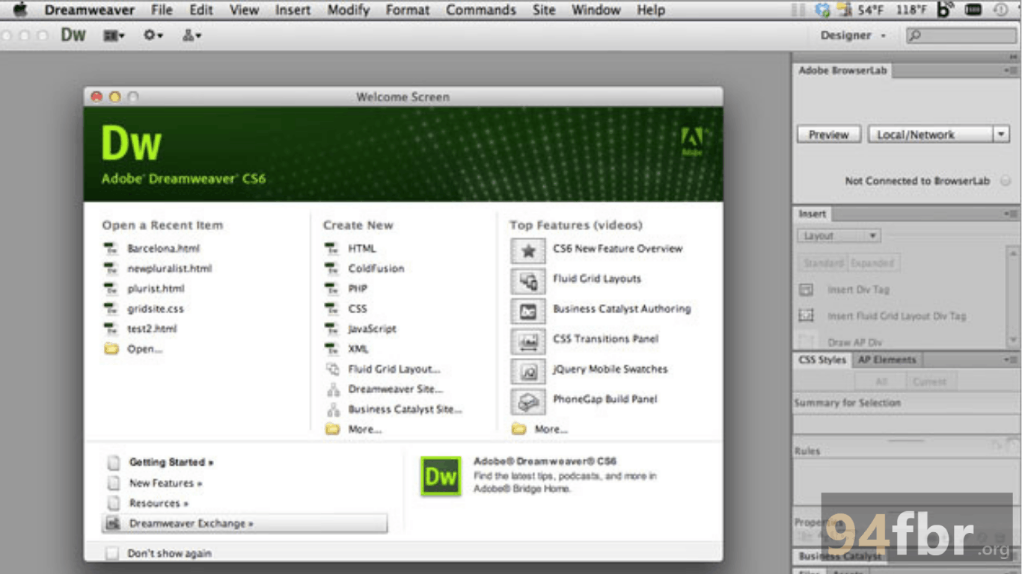Click the Insert Fluid Grid Layout Div Tag icon
This screenshot has height=574, width=1022.
(x=806, y=316)
